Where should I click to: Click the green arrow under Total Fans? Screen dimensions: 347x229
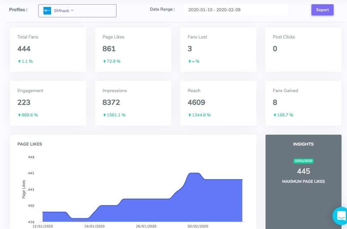19,61
